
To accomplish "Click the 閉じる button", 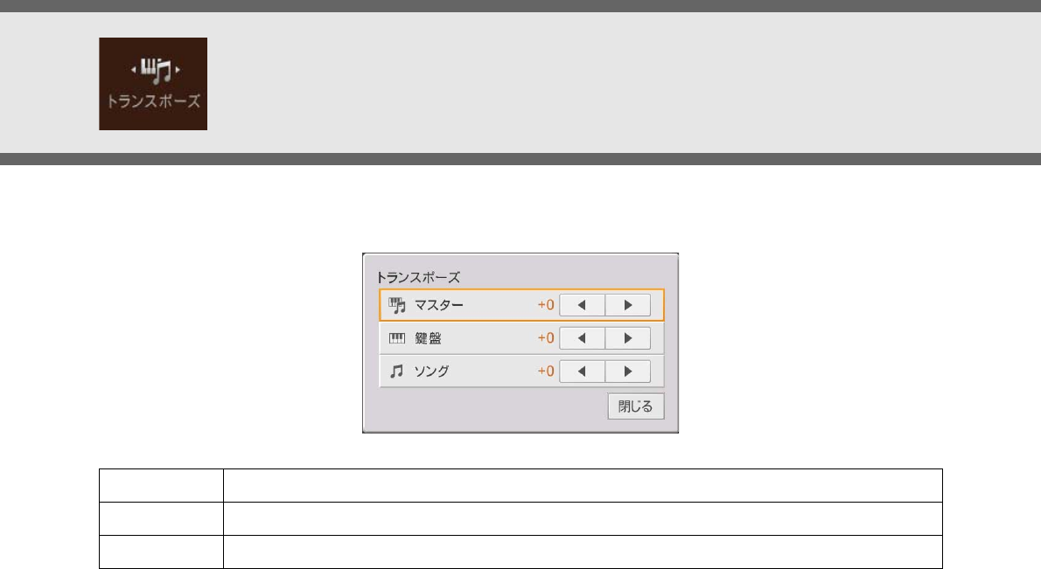I will [635, 406].
